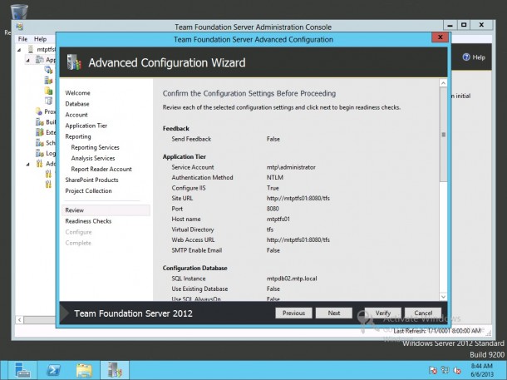Screen dimensions: 507x380
Task: Go to the SharePoint Products wizard step
Action: click(x=91, y=180)
